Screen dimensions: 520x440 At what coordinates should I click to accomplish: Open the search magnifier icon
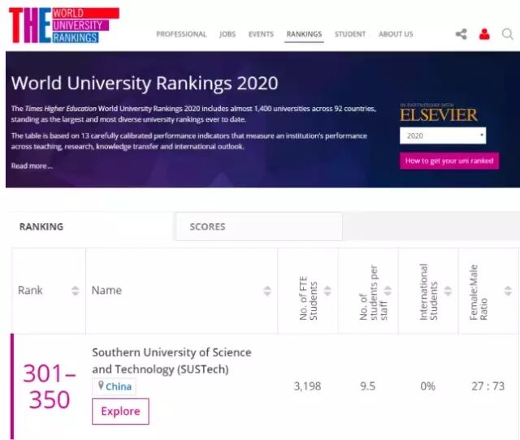[507, 34]
